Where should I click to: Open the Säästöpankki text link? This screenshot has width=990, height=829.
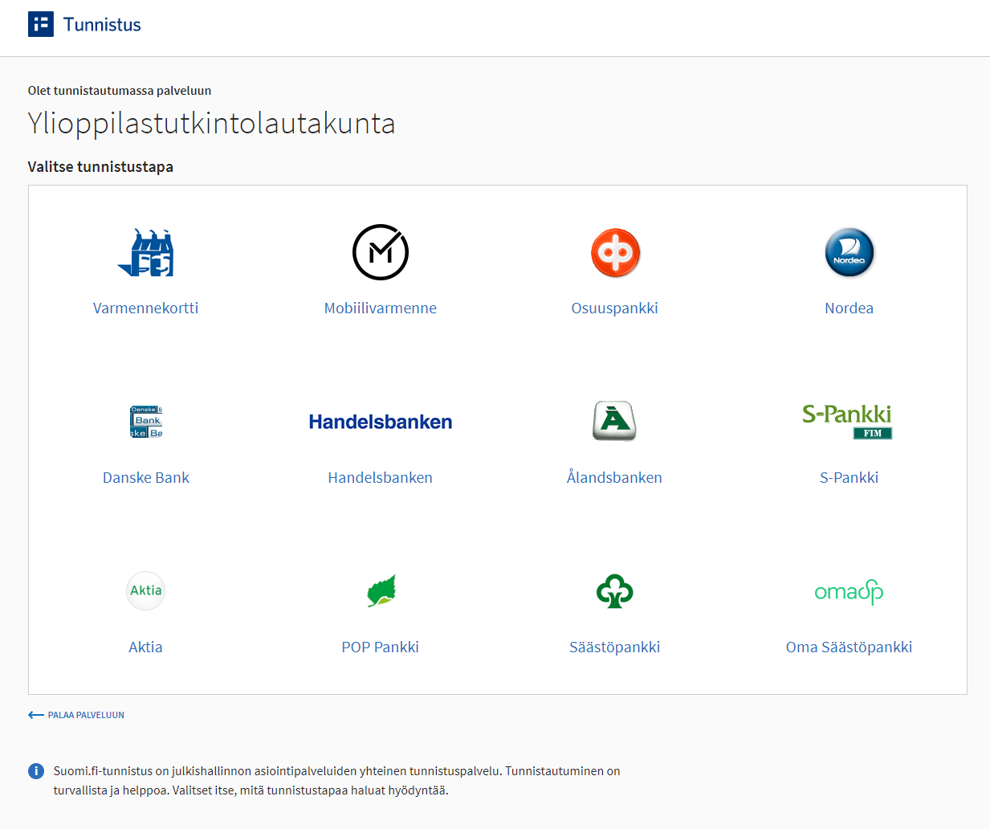pos(615,647)
